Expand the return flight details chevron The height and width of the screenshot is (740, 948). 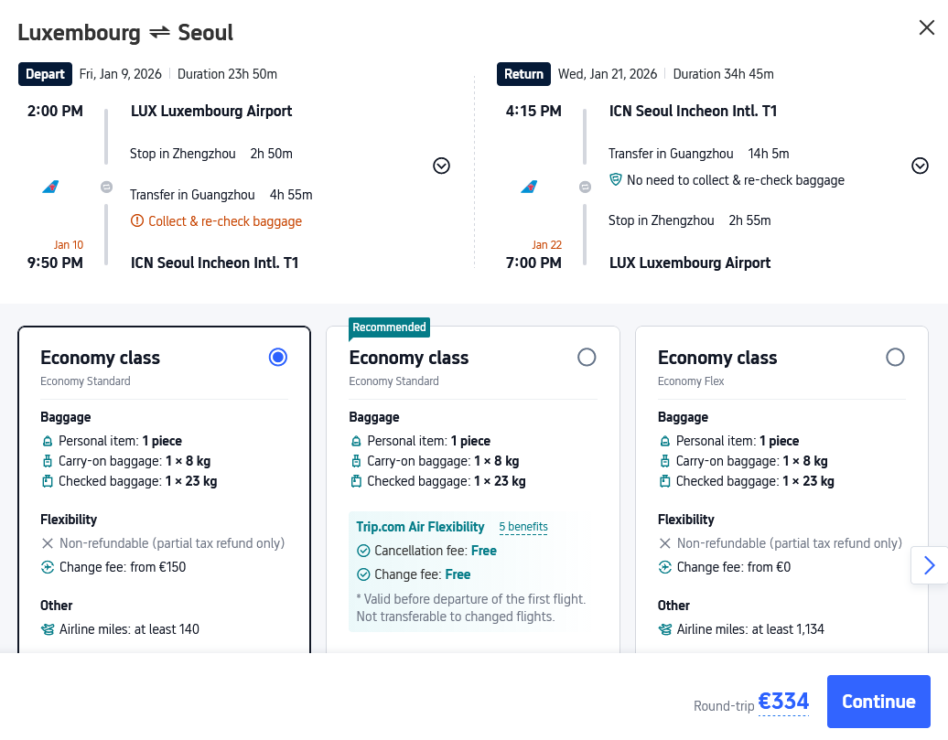click(x=920, y=166)
